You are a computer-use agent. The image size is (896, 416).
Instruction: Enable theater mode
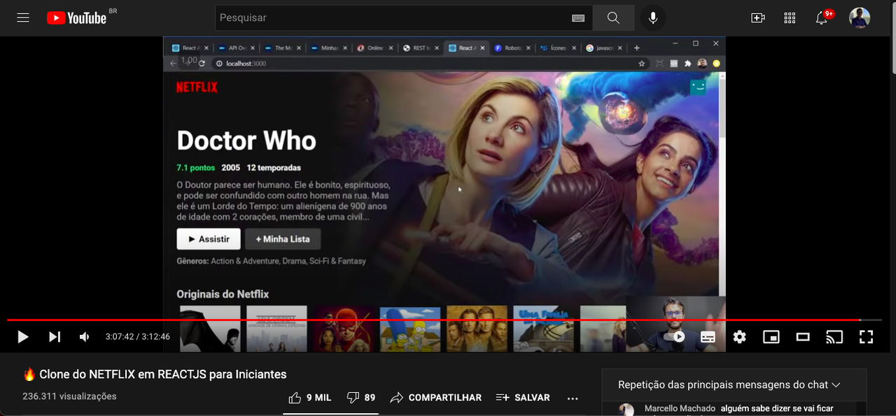tap(802, 337)
